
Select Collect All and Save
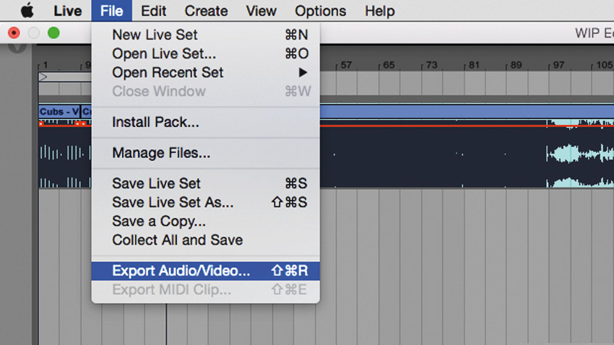tap(177, 240)
